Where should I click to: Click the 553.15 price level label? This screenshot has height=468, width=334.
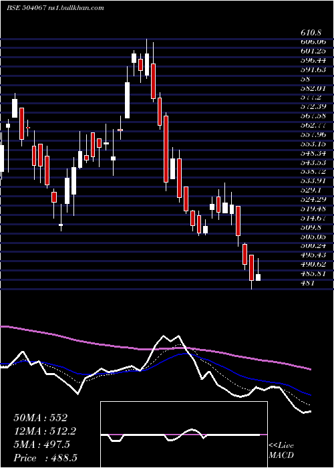[x=313, y=144]
